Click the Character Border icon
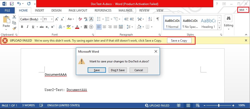The image size is (250, 109). click(x=91, y=19)
